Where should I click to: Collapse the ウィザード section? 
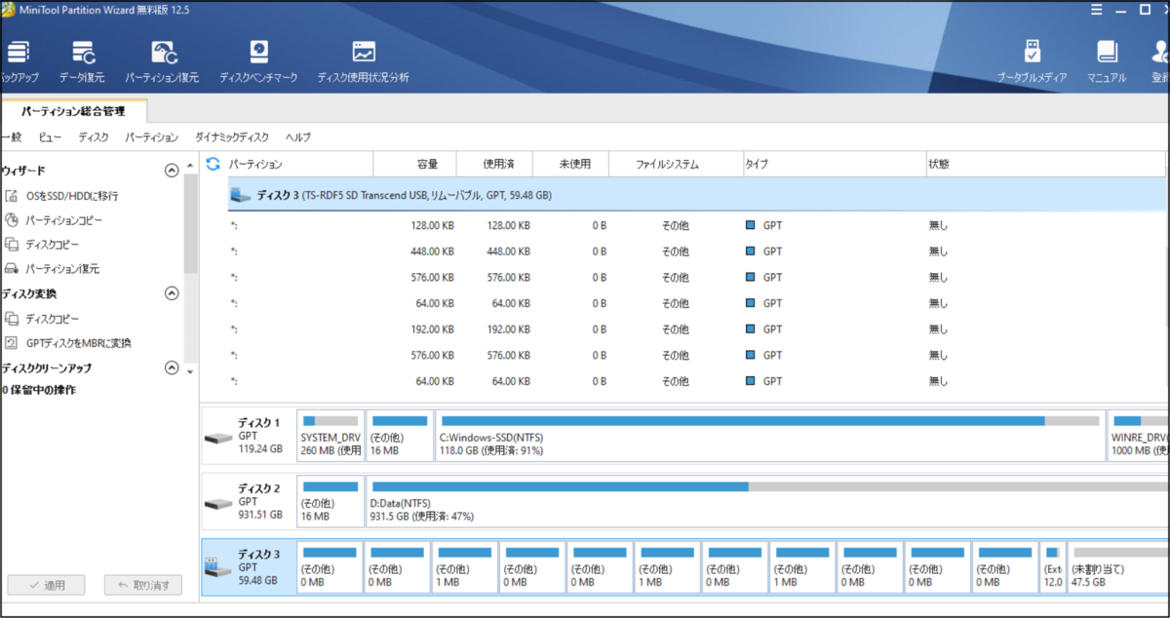pyautogui.click(x=172, y=171)
